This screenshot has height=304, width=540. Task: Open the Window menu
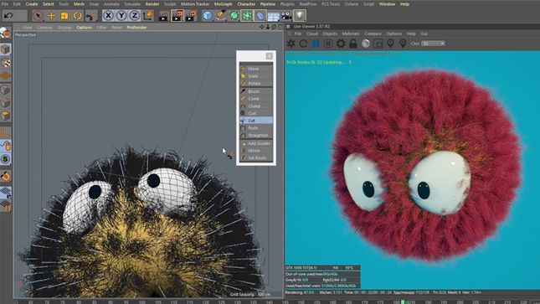387,4
